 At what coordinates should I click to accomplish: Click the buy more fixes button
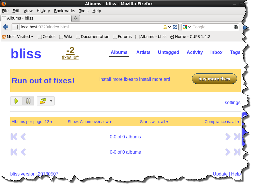pos(214,79)
